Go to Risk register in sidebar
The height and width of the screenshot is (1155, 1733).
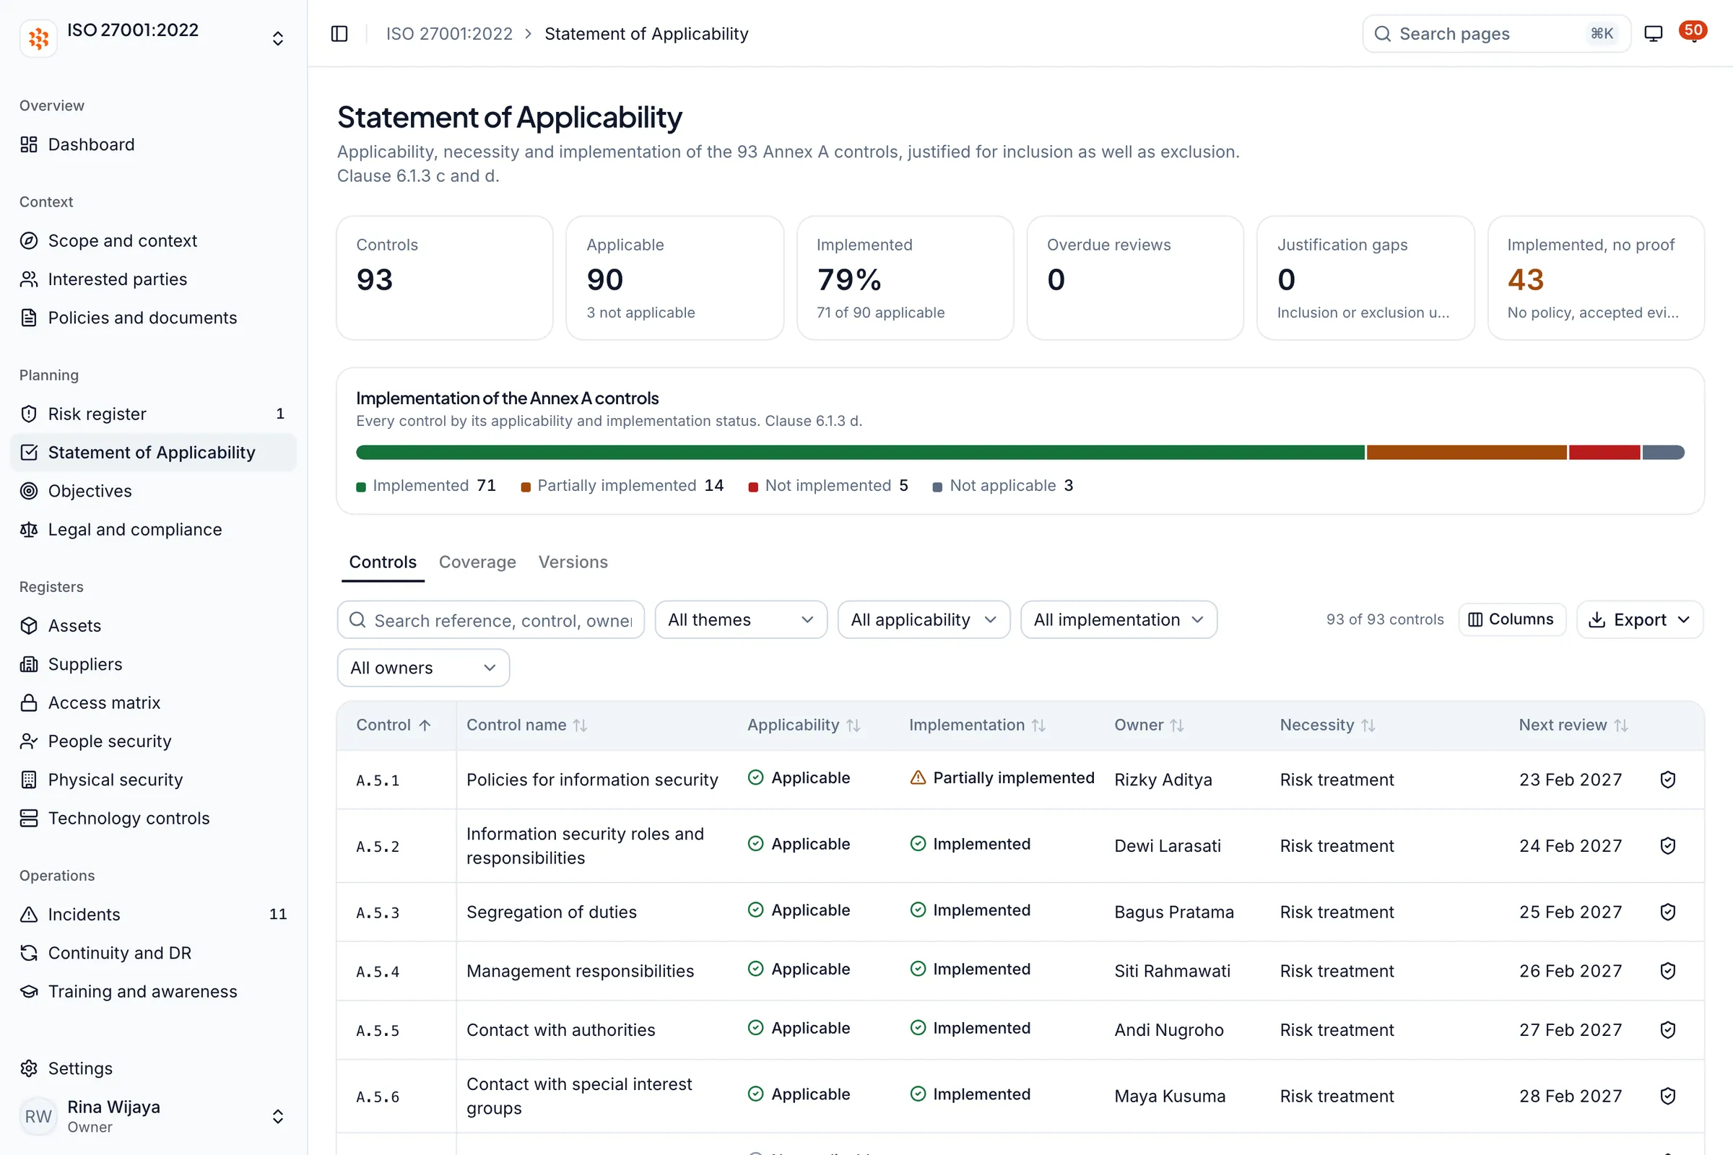pos(153,414)
